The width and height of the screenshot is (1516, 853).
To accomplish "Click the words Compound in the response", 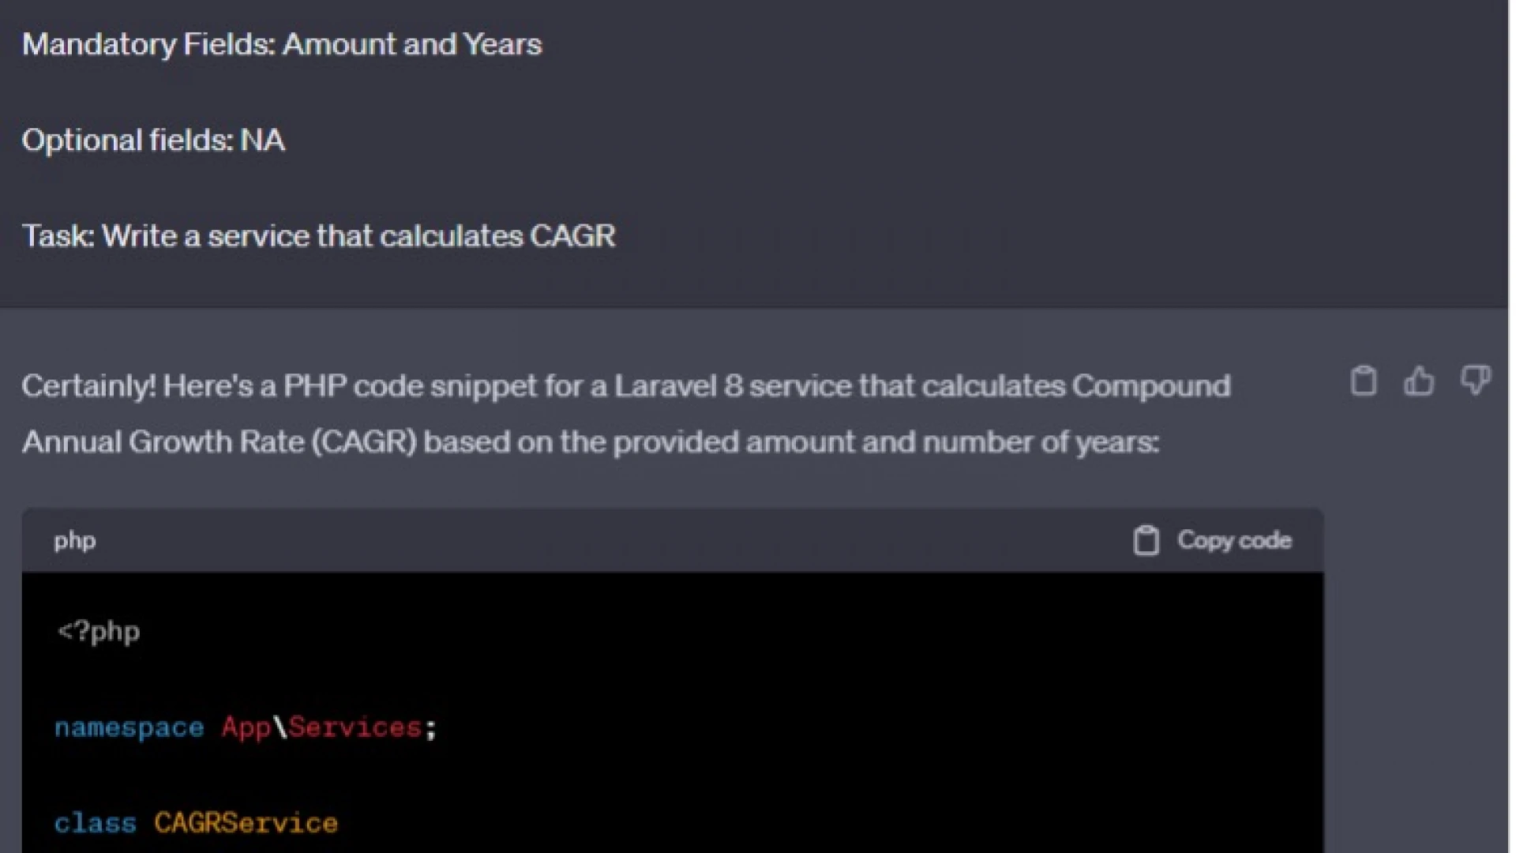I will point(1150,386).
